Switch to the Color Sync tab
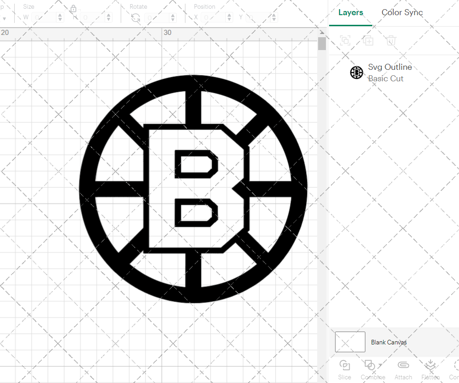The height and width of the screenshot is (383, 459). tap(402, 12)
